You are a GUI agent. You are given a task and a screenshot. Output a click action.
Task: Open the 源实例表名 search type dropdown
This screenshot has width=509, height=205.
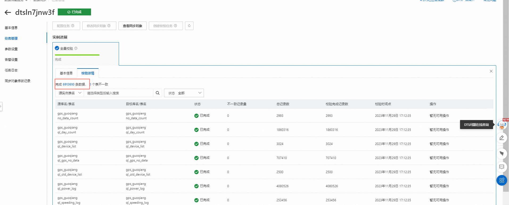(70, 93)
